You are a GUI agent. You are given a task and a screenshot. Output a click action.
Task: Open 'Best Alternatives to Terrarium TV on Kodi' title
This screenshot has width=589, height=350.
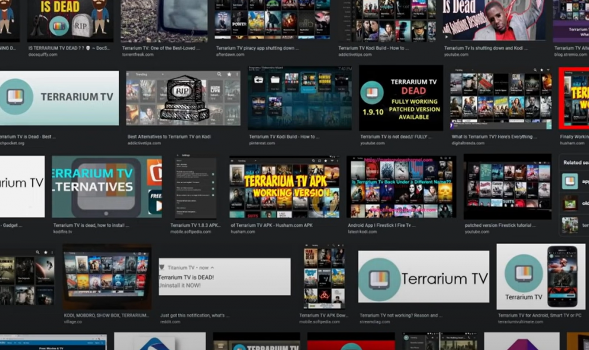pyautogui.click(x=169, y=137)
